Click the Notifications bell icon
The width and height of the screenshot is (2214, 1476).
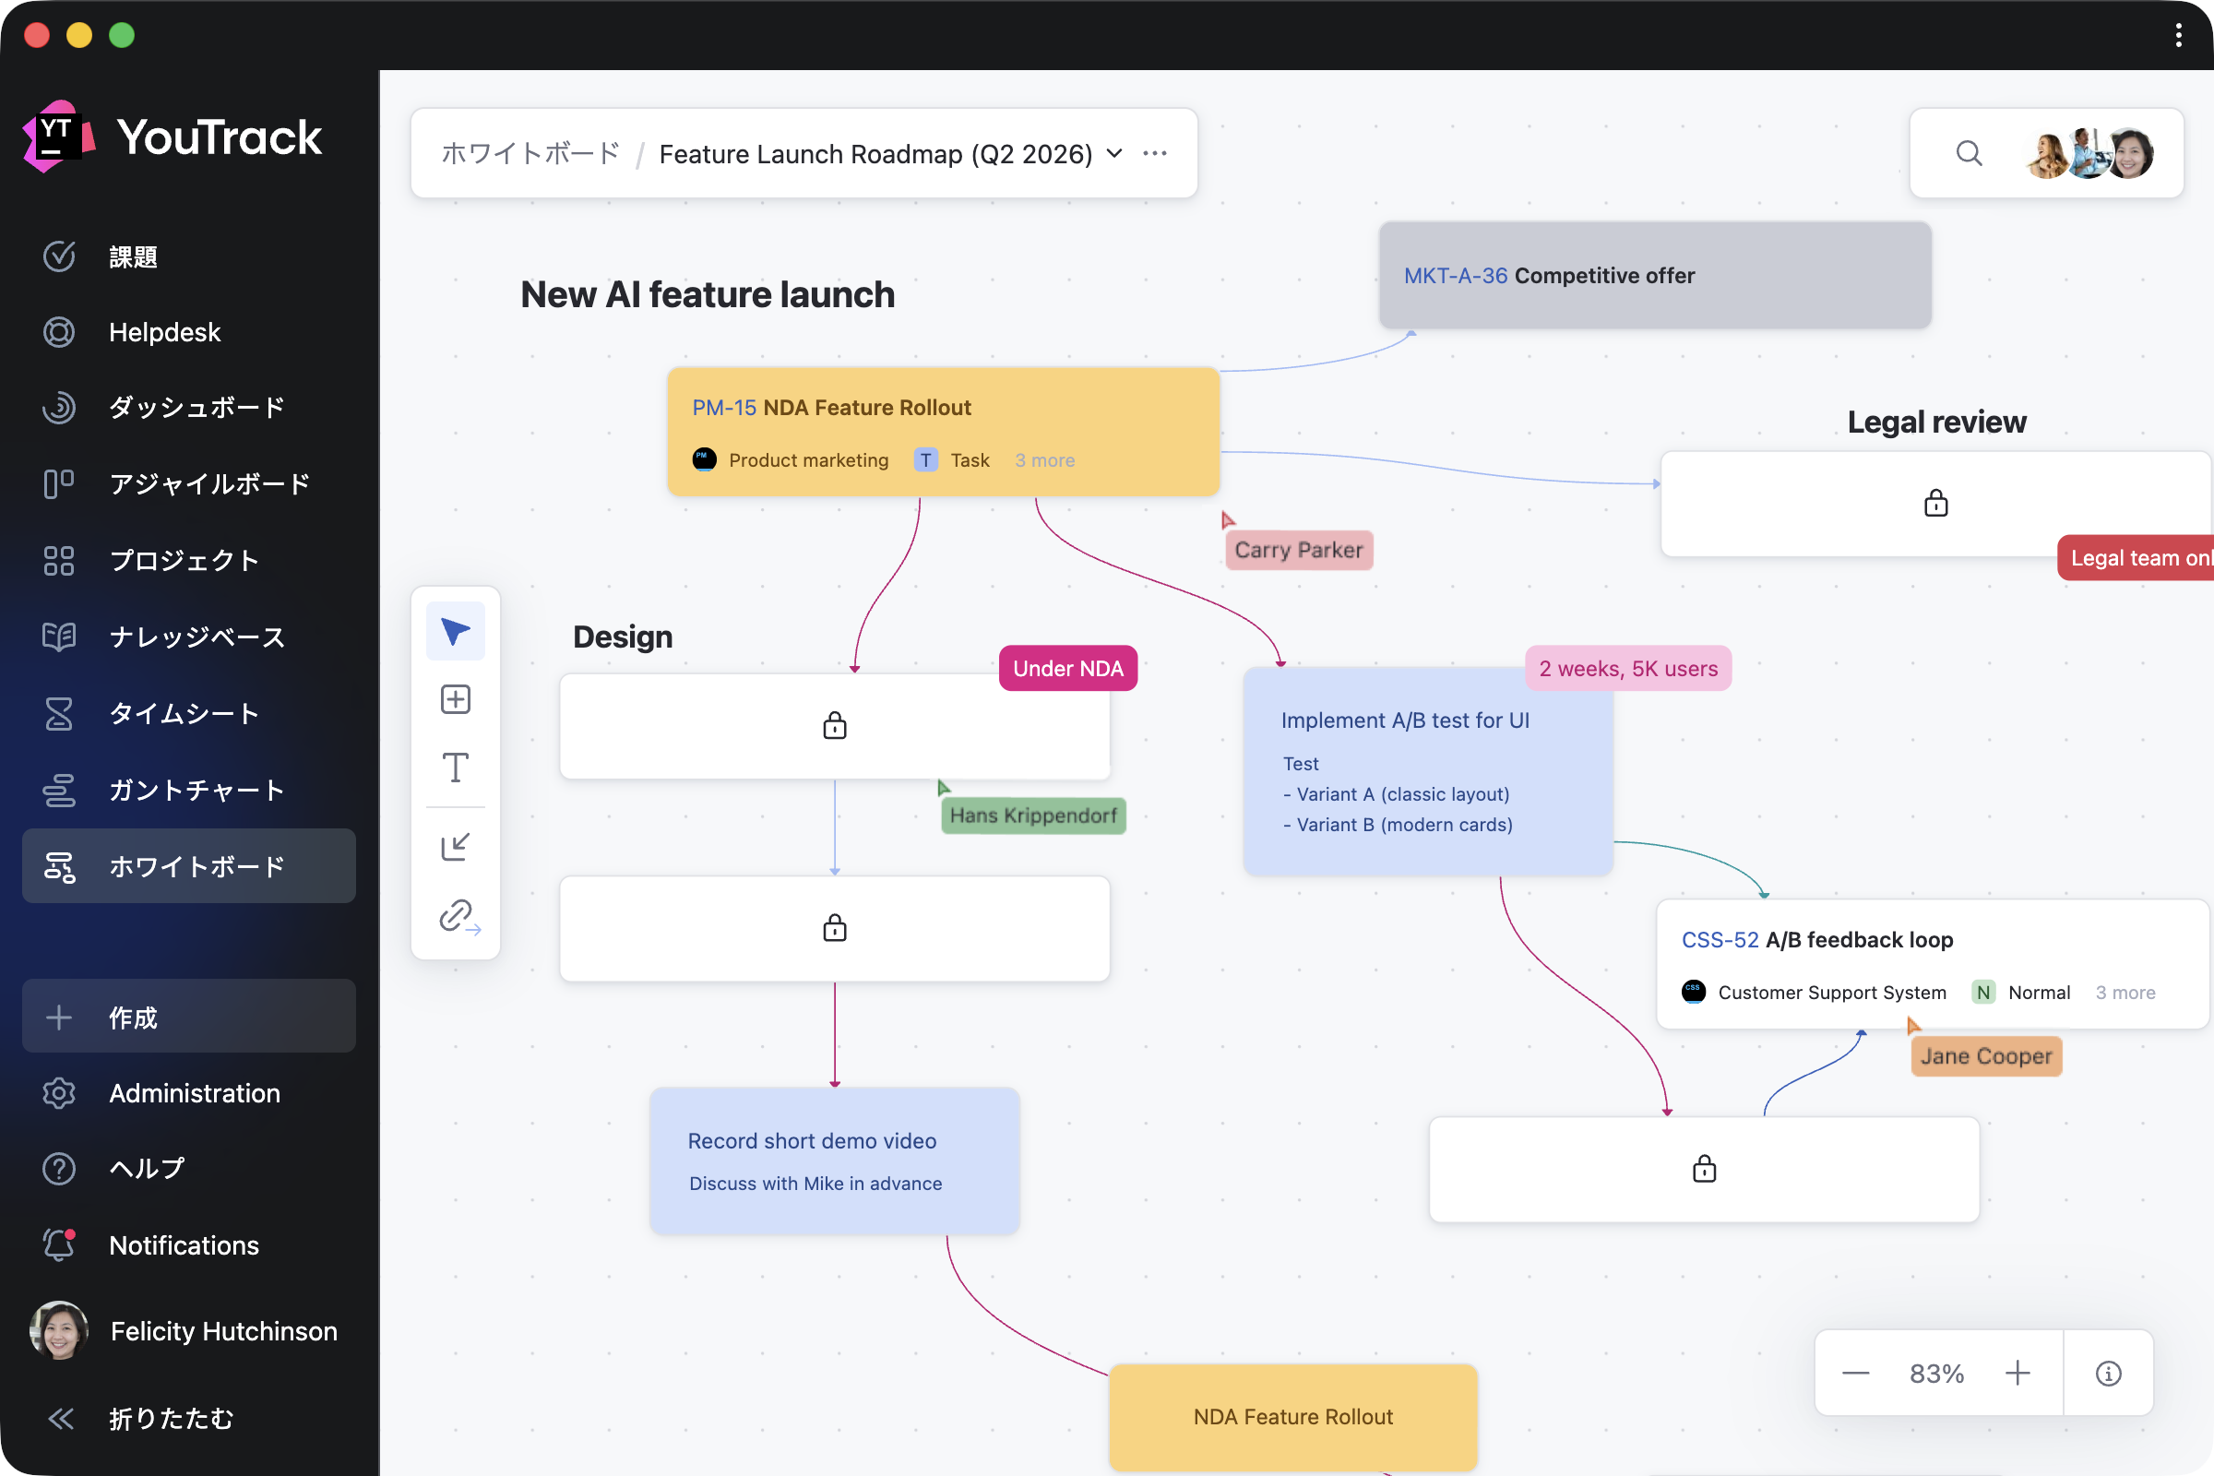(59, 1244)
